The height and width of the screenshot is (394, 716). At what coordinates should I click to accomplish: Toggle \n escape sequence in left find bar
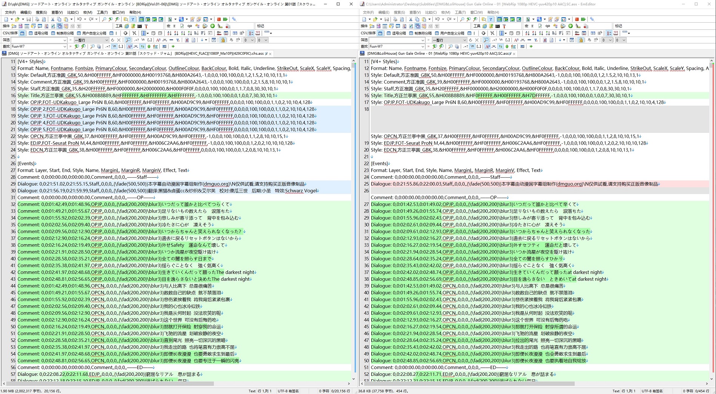(114, 46)
